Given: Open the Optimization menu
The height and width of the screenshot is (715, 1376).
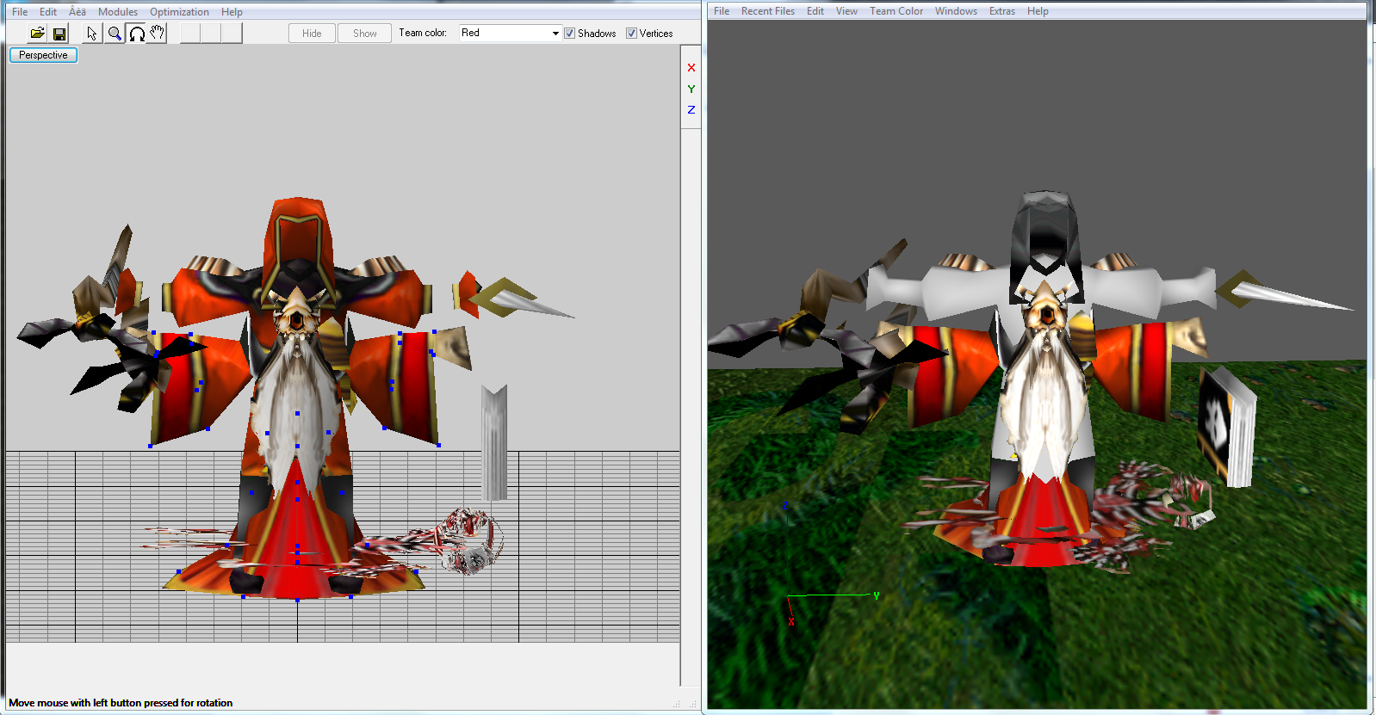Looking at the screenshot, I should (179, 12).
